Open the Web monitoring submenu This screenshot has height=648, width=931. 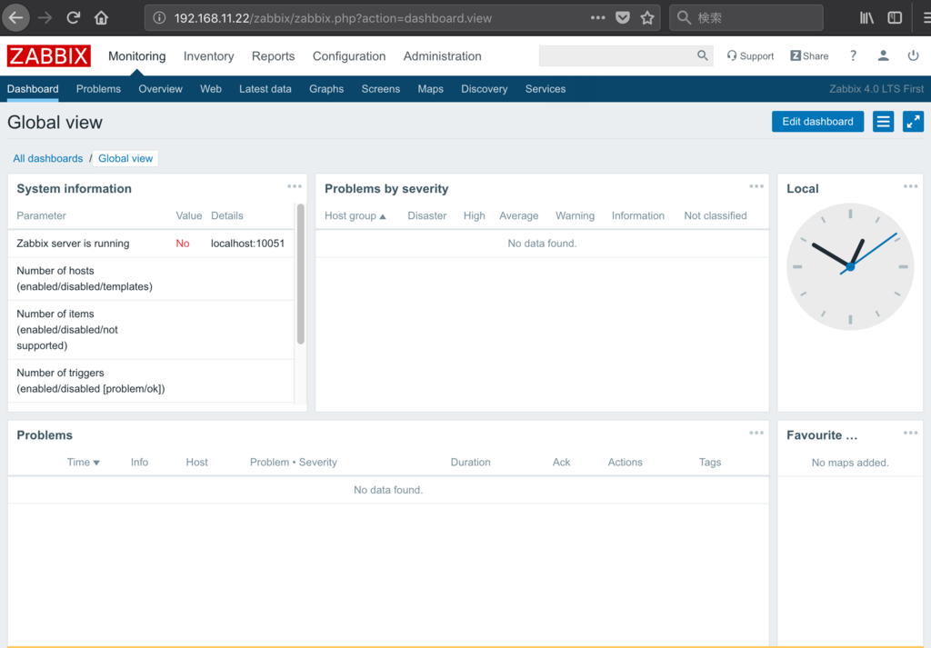tap(211, 89)
